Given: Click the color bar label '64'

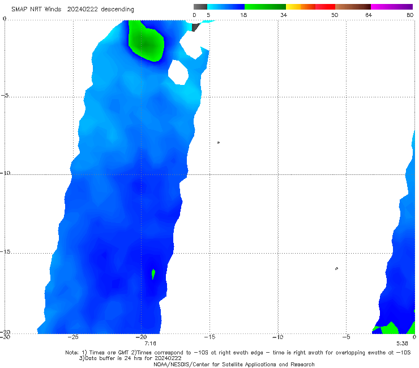Looking at the screenshot, I should [x=369, y=15].
